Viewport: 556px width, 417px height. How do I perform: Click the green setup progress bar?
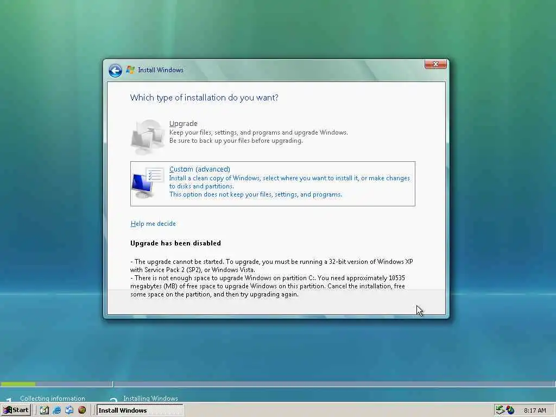pos(18,384)
